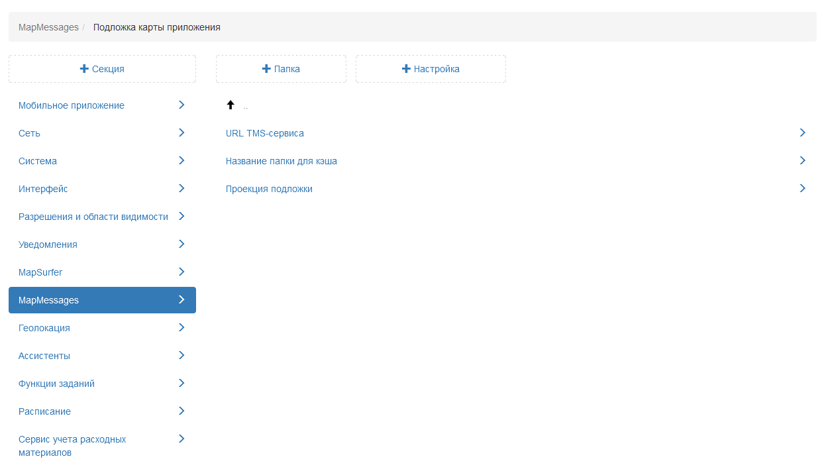Click chevron next to MapSurfer
Image resolution: width=826 pixels, height=475 pixels.
[x=181, y=272]
